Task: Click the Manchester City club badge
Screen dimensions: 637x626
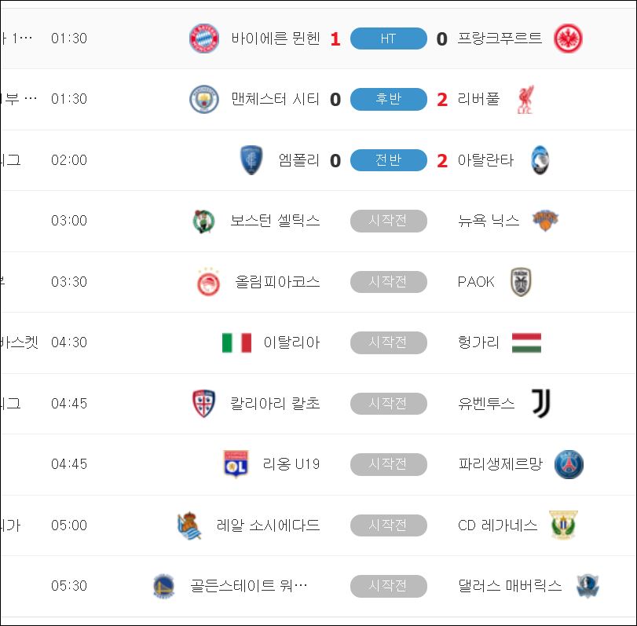Action: pyautogui.click(x=204, y=99)
